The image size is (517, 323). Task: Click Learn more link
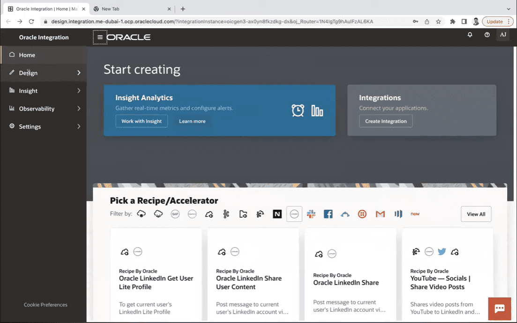(x=192, y=121)
